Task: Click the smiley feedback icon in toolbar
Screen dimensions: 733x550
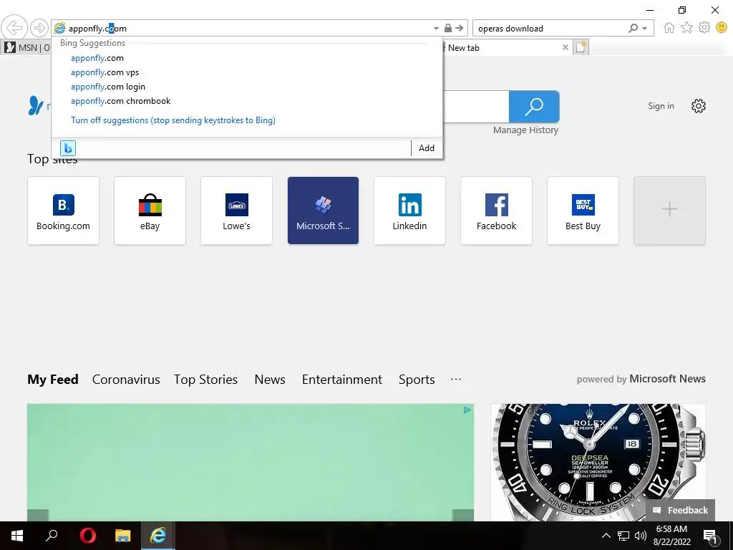Action: tap(722, 28)
